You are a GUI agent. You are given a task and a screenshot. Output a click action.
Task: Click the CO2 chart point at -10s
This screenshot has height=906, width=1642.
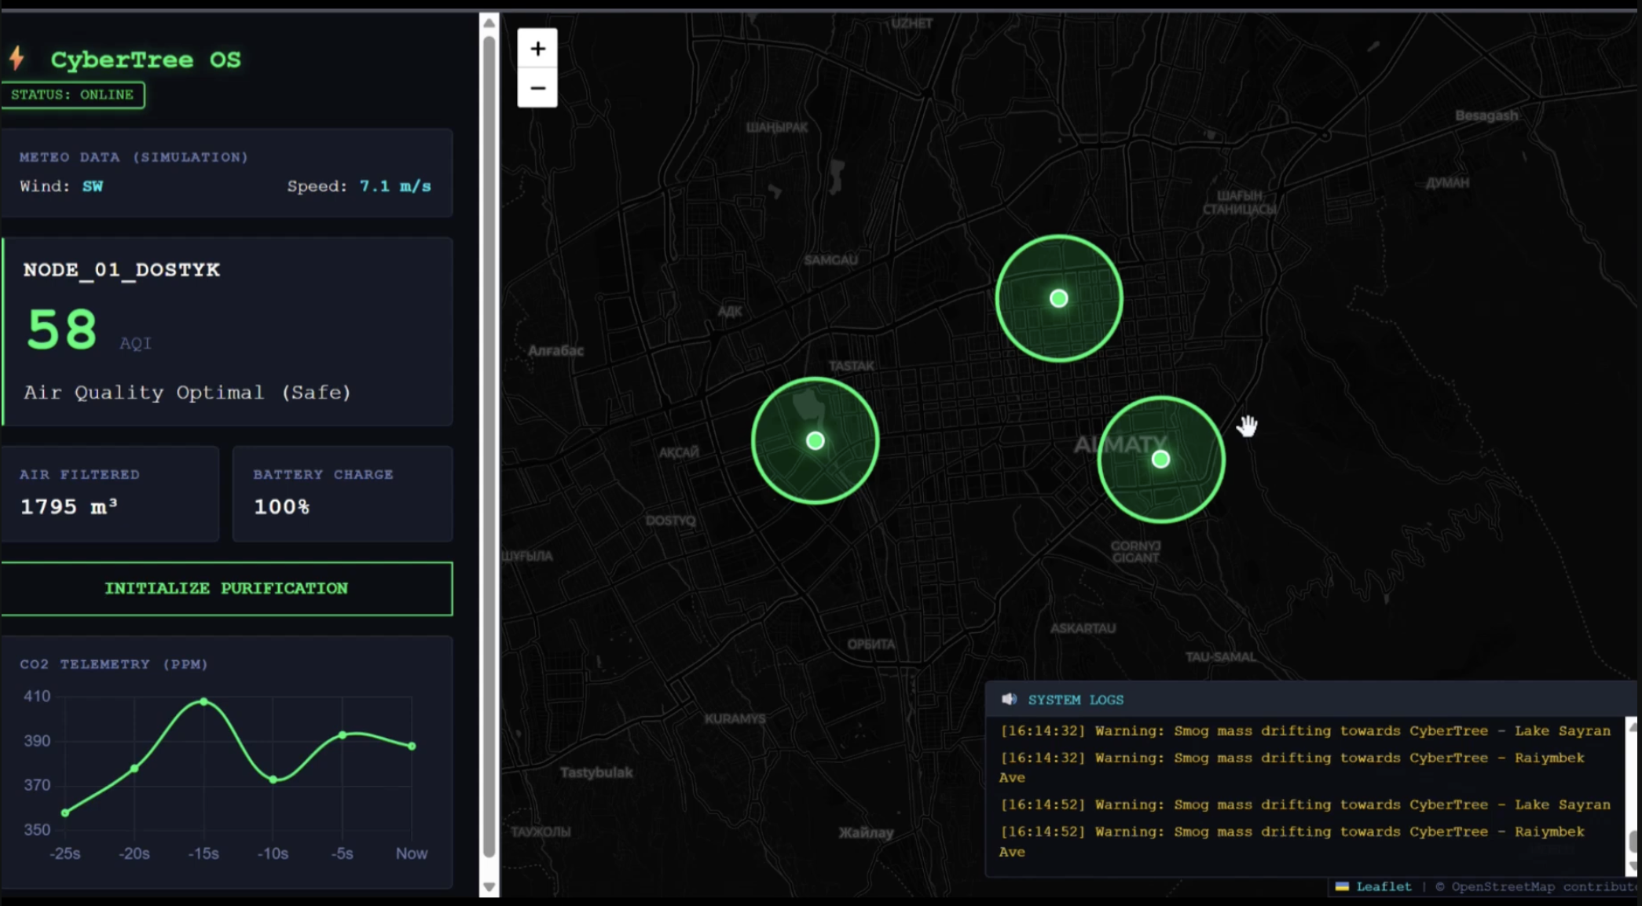[x=273, y=780]
